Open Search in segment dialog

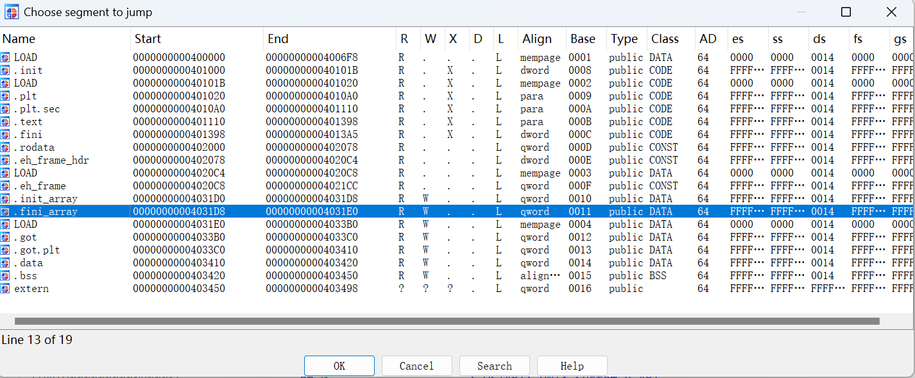coord(494,366)
